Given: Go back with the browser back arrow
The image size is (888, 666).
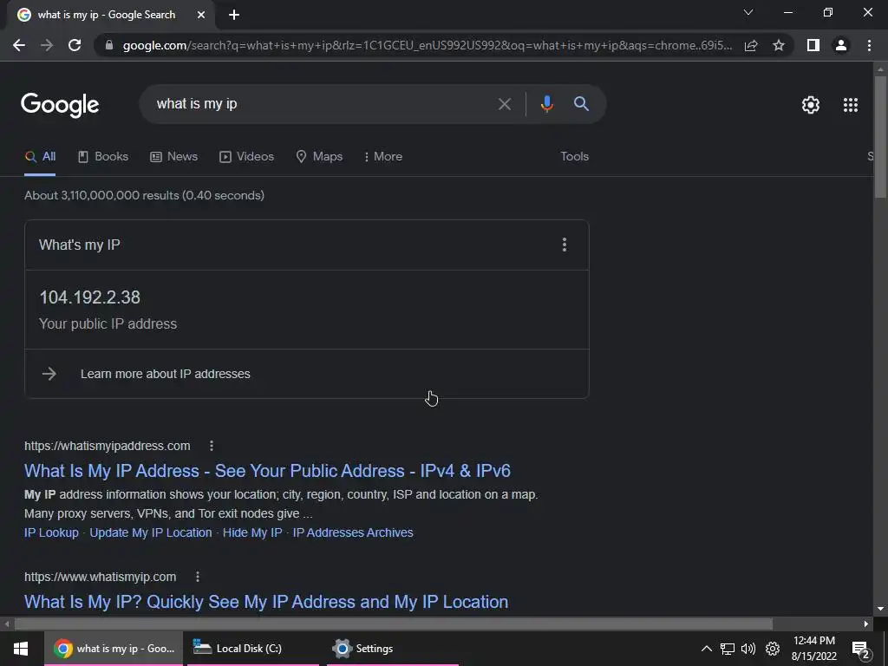Looking at the screenshot, I should coord(19,45).
